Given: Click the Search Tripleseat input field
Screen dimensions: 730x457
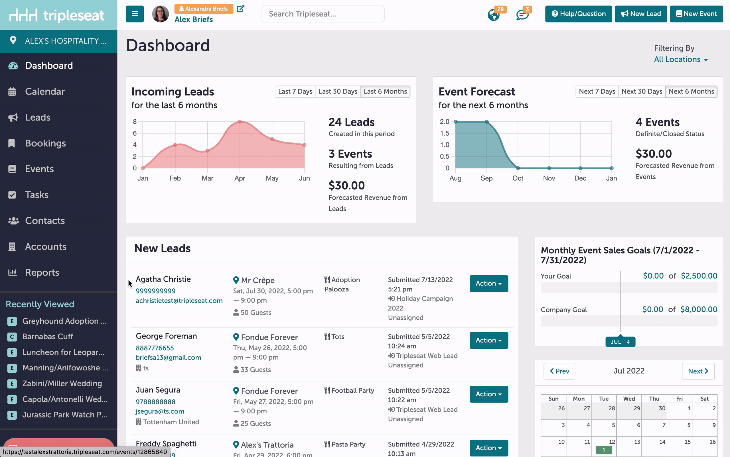Looking at the screenshot, I should click(323, 14).
